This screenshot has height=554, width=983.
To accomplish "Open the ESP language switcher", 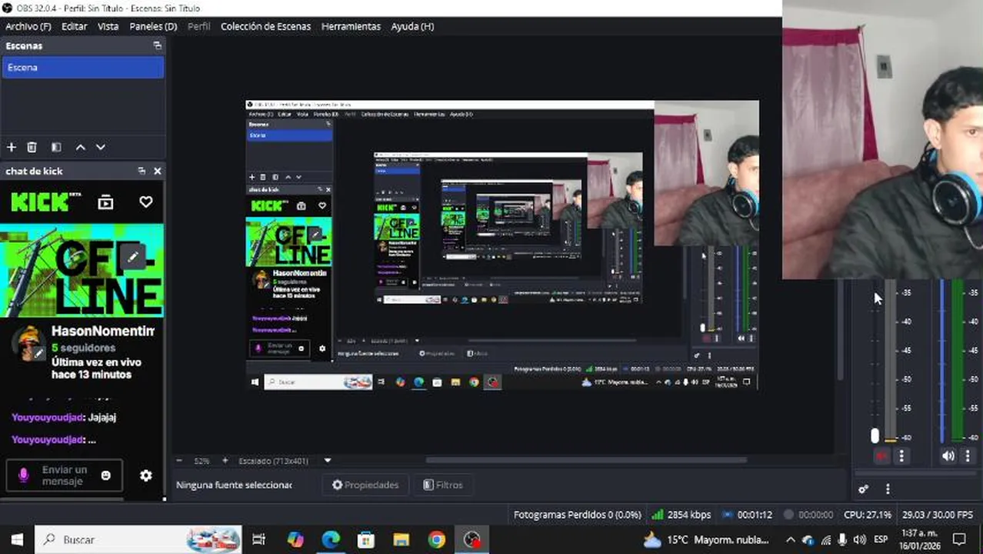I will 881,539.
